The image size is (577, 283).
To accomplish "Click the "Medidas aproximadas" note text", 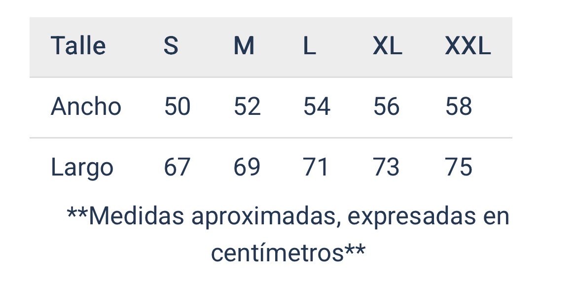I will pos(288,216).
